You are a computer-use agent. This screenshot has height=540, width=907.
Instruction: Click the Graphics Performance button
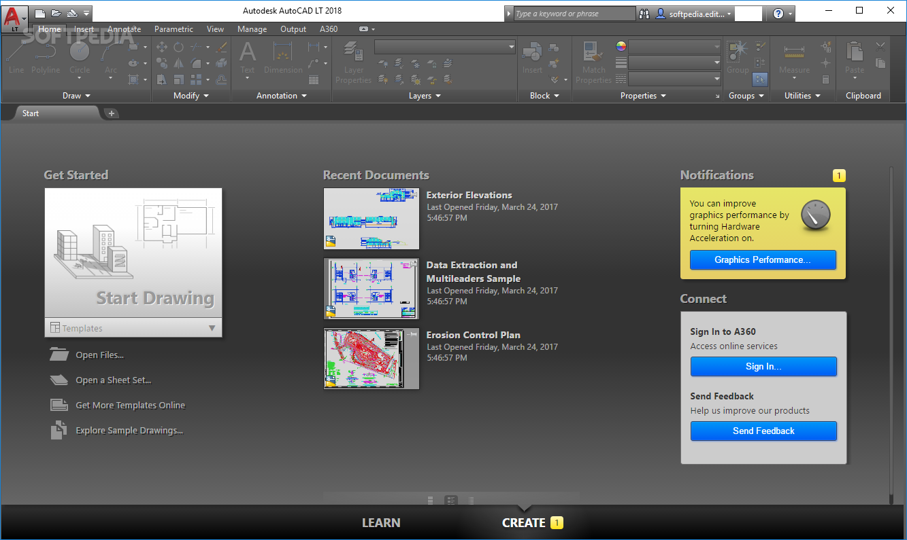763,259
